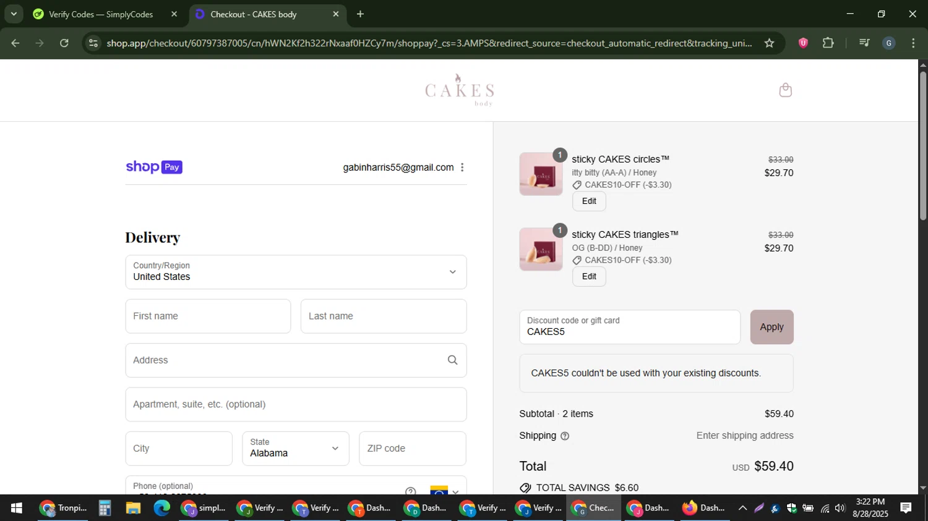This screenshot has height=521, width=928.
Task: Open the Chrome profile avatar
Action: (x=889, y=43)
